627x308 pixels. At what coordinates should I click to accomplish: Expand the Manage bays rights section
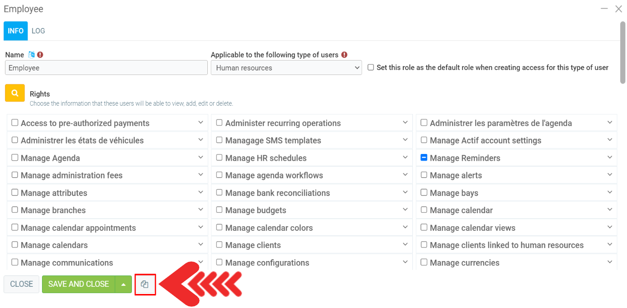610,192
